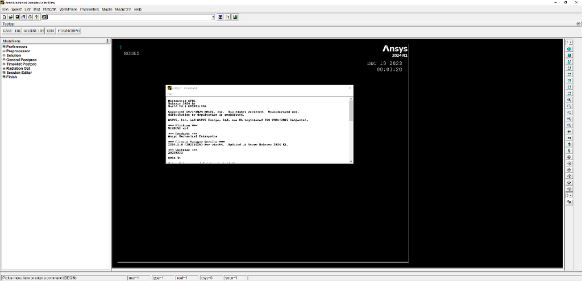The height and width of the screenshot is (281, 582).
Task: Click the NODES label in graphics window
Action: pos(131,53)
